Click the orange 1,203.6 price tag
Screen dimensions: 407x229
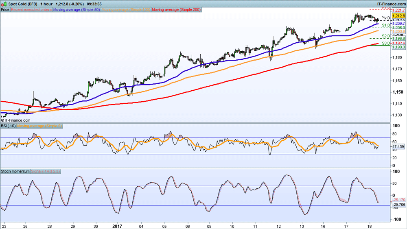(398, 31)
